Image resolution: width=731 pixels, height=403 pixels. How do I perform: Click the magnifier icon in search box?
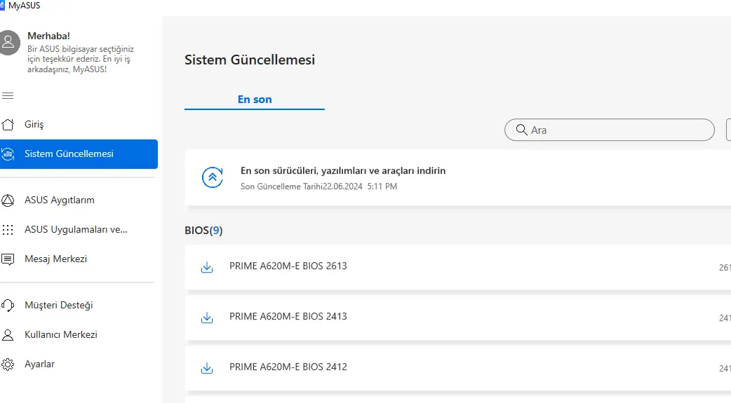pyautogui.click(x=522, y=130)
